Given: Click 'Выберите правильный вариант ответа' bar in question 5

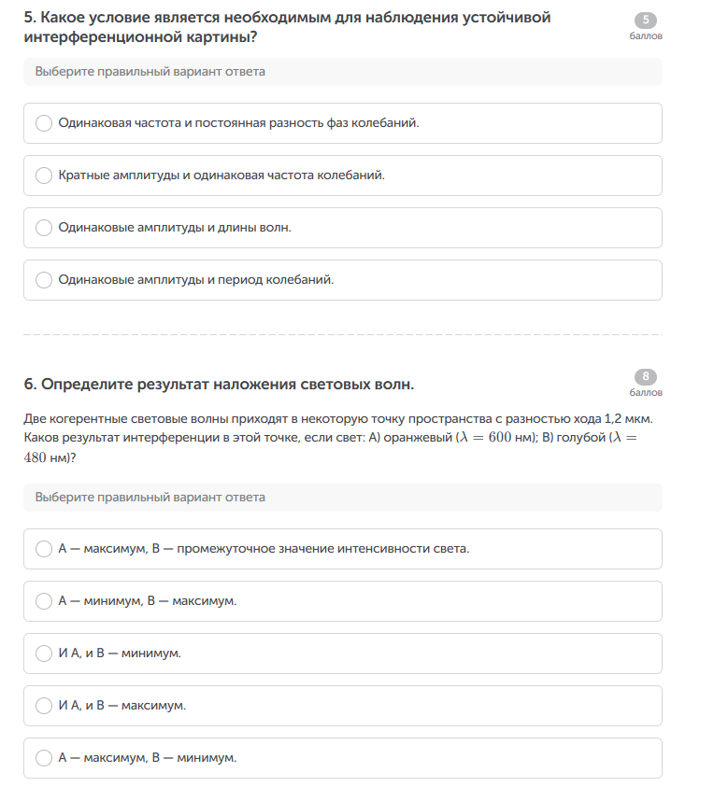Looking at the screenshot, I should click(x=342, y=72).
